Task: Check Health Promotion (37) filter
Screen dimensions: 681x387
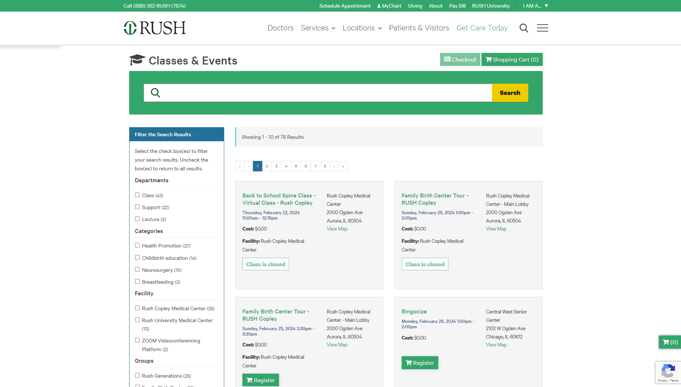Action: (137, 245)
